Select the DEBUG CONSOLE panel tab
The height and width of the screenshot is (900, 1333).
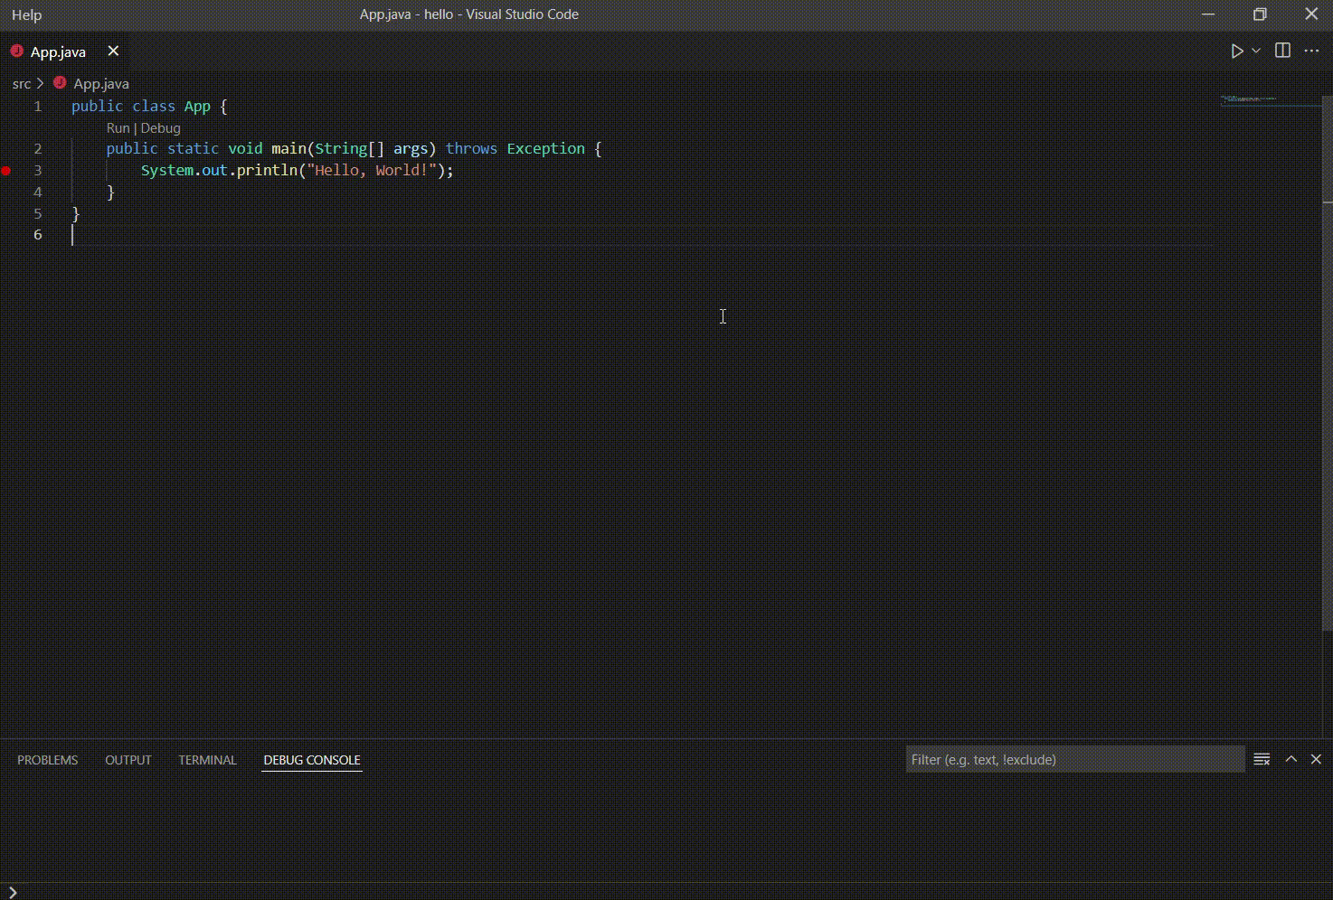[312, 760]
